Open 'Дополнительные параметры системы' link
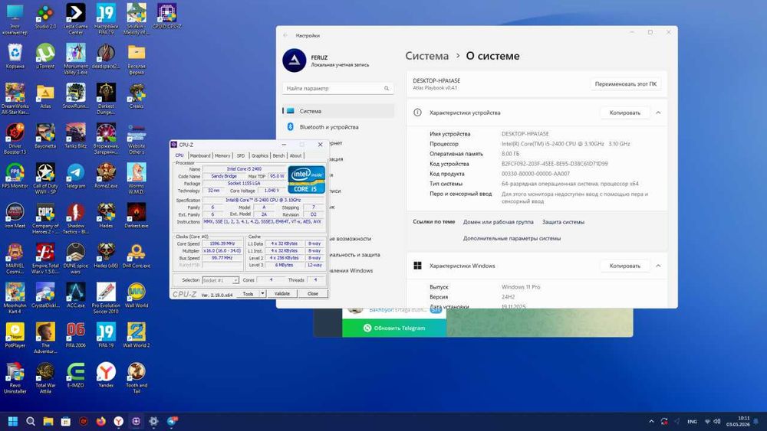767x431 pixels. [x=512, y=239]
